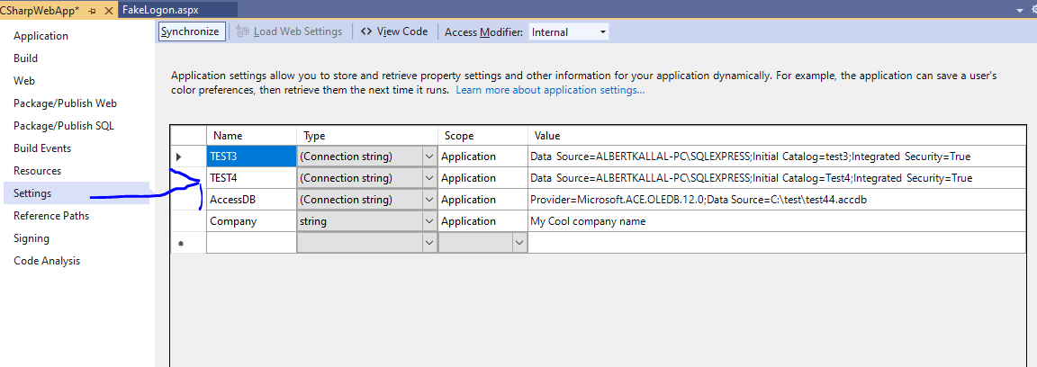The width and height of the screenshot is (1037, 367).
Task: Click the Scope cell of Company
Action: pyautogui.click(x=482, y=221)
